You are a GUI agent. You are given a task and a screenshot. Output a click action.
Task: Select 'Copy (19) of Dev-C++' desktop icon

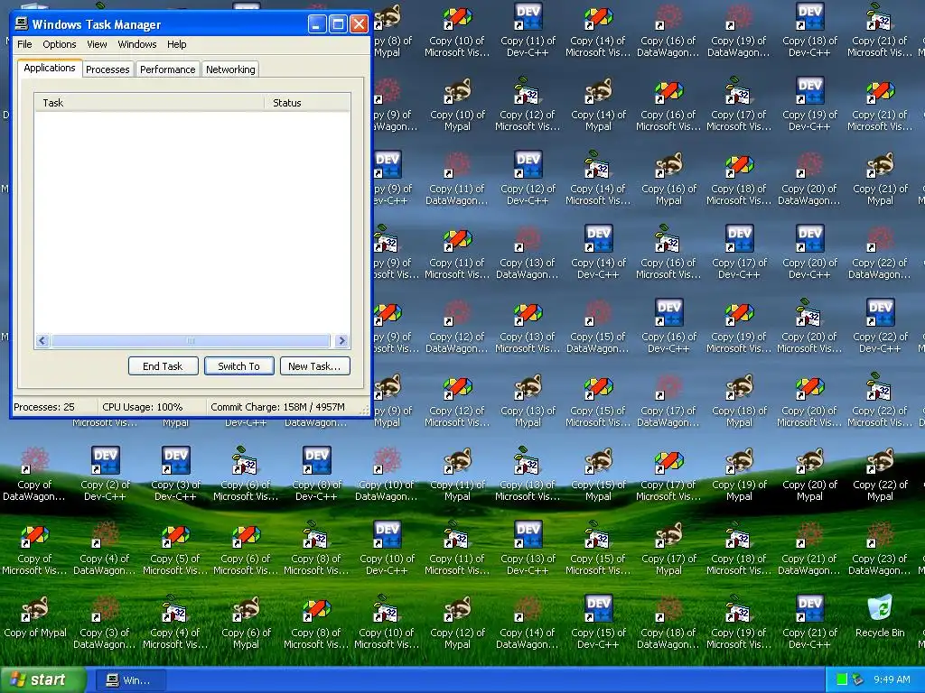tap(809, 105)
